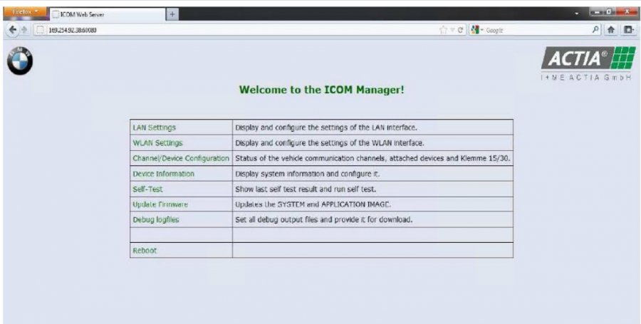Go to Channel/Device Configuration
The height and width of the screenshot is (324, 641).
(181, 158)
